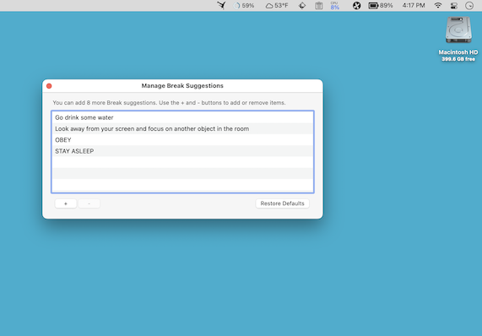
Task: Open the CPU 8% monitor item
Action: click(x=335, y=6)
